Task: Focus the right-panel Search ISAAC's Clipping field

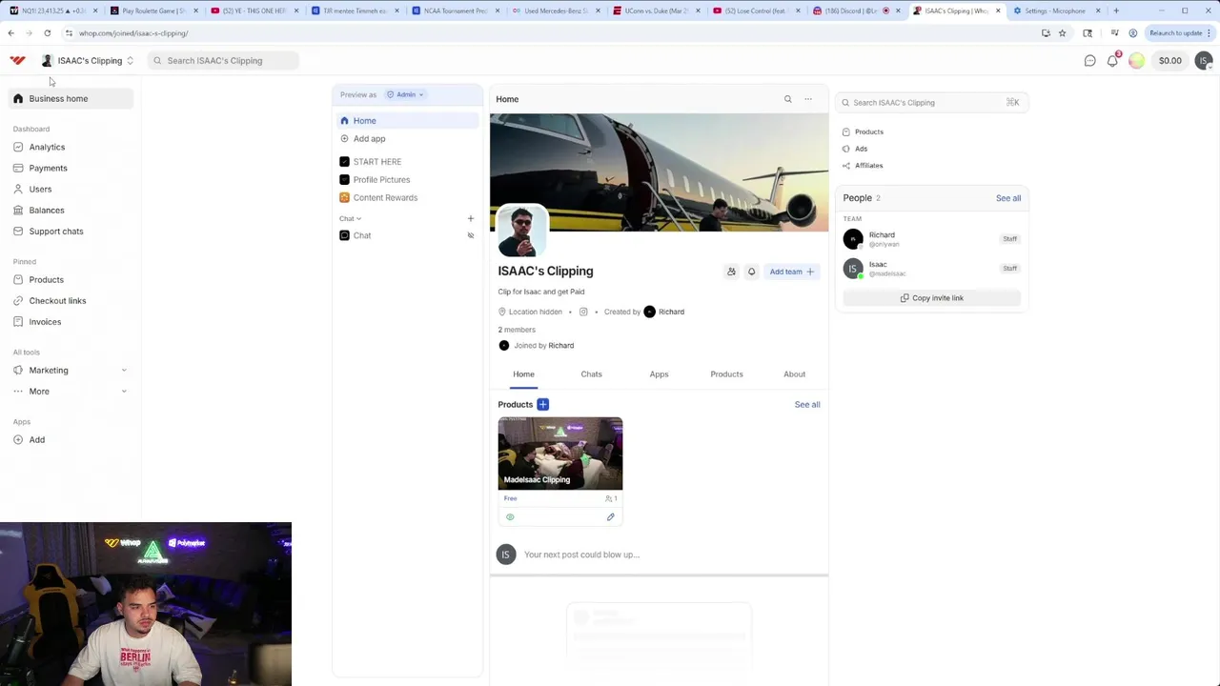Action: (931, 103)
